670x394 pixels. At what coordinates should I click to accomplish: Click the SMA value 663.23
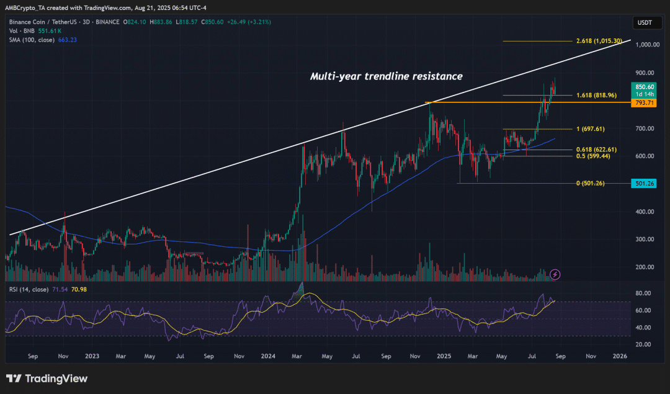[68, 40]
